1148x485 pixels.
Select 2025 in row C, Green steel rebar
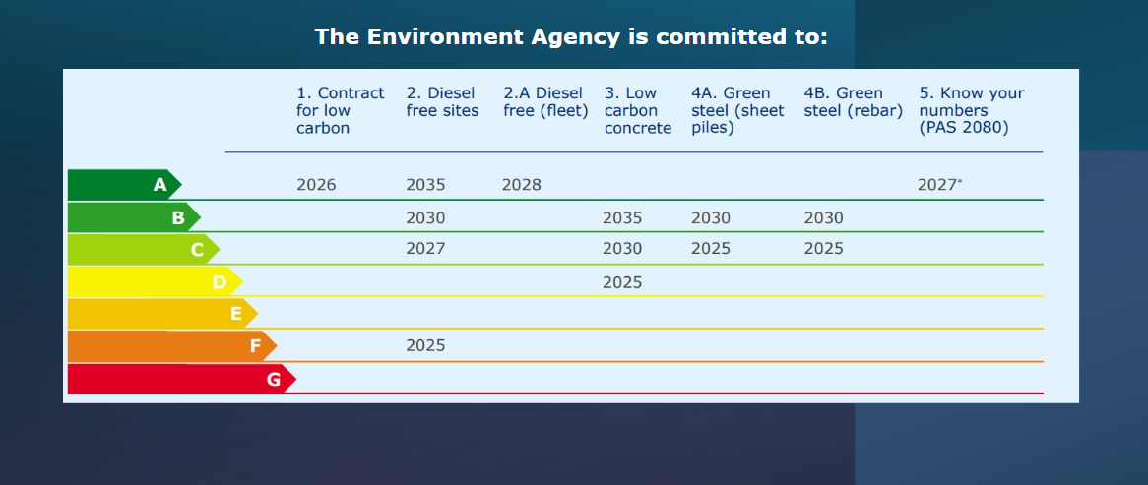824,249
